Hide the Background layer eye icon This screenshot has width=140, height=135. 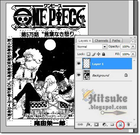pos(79,75)
